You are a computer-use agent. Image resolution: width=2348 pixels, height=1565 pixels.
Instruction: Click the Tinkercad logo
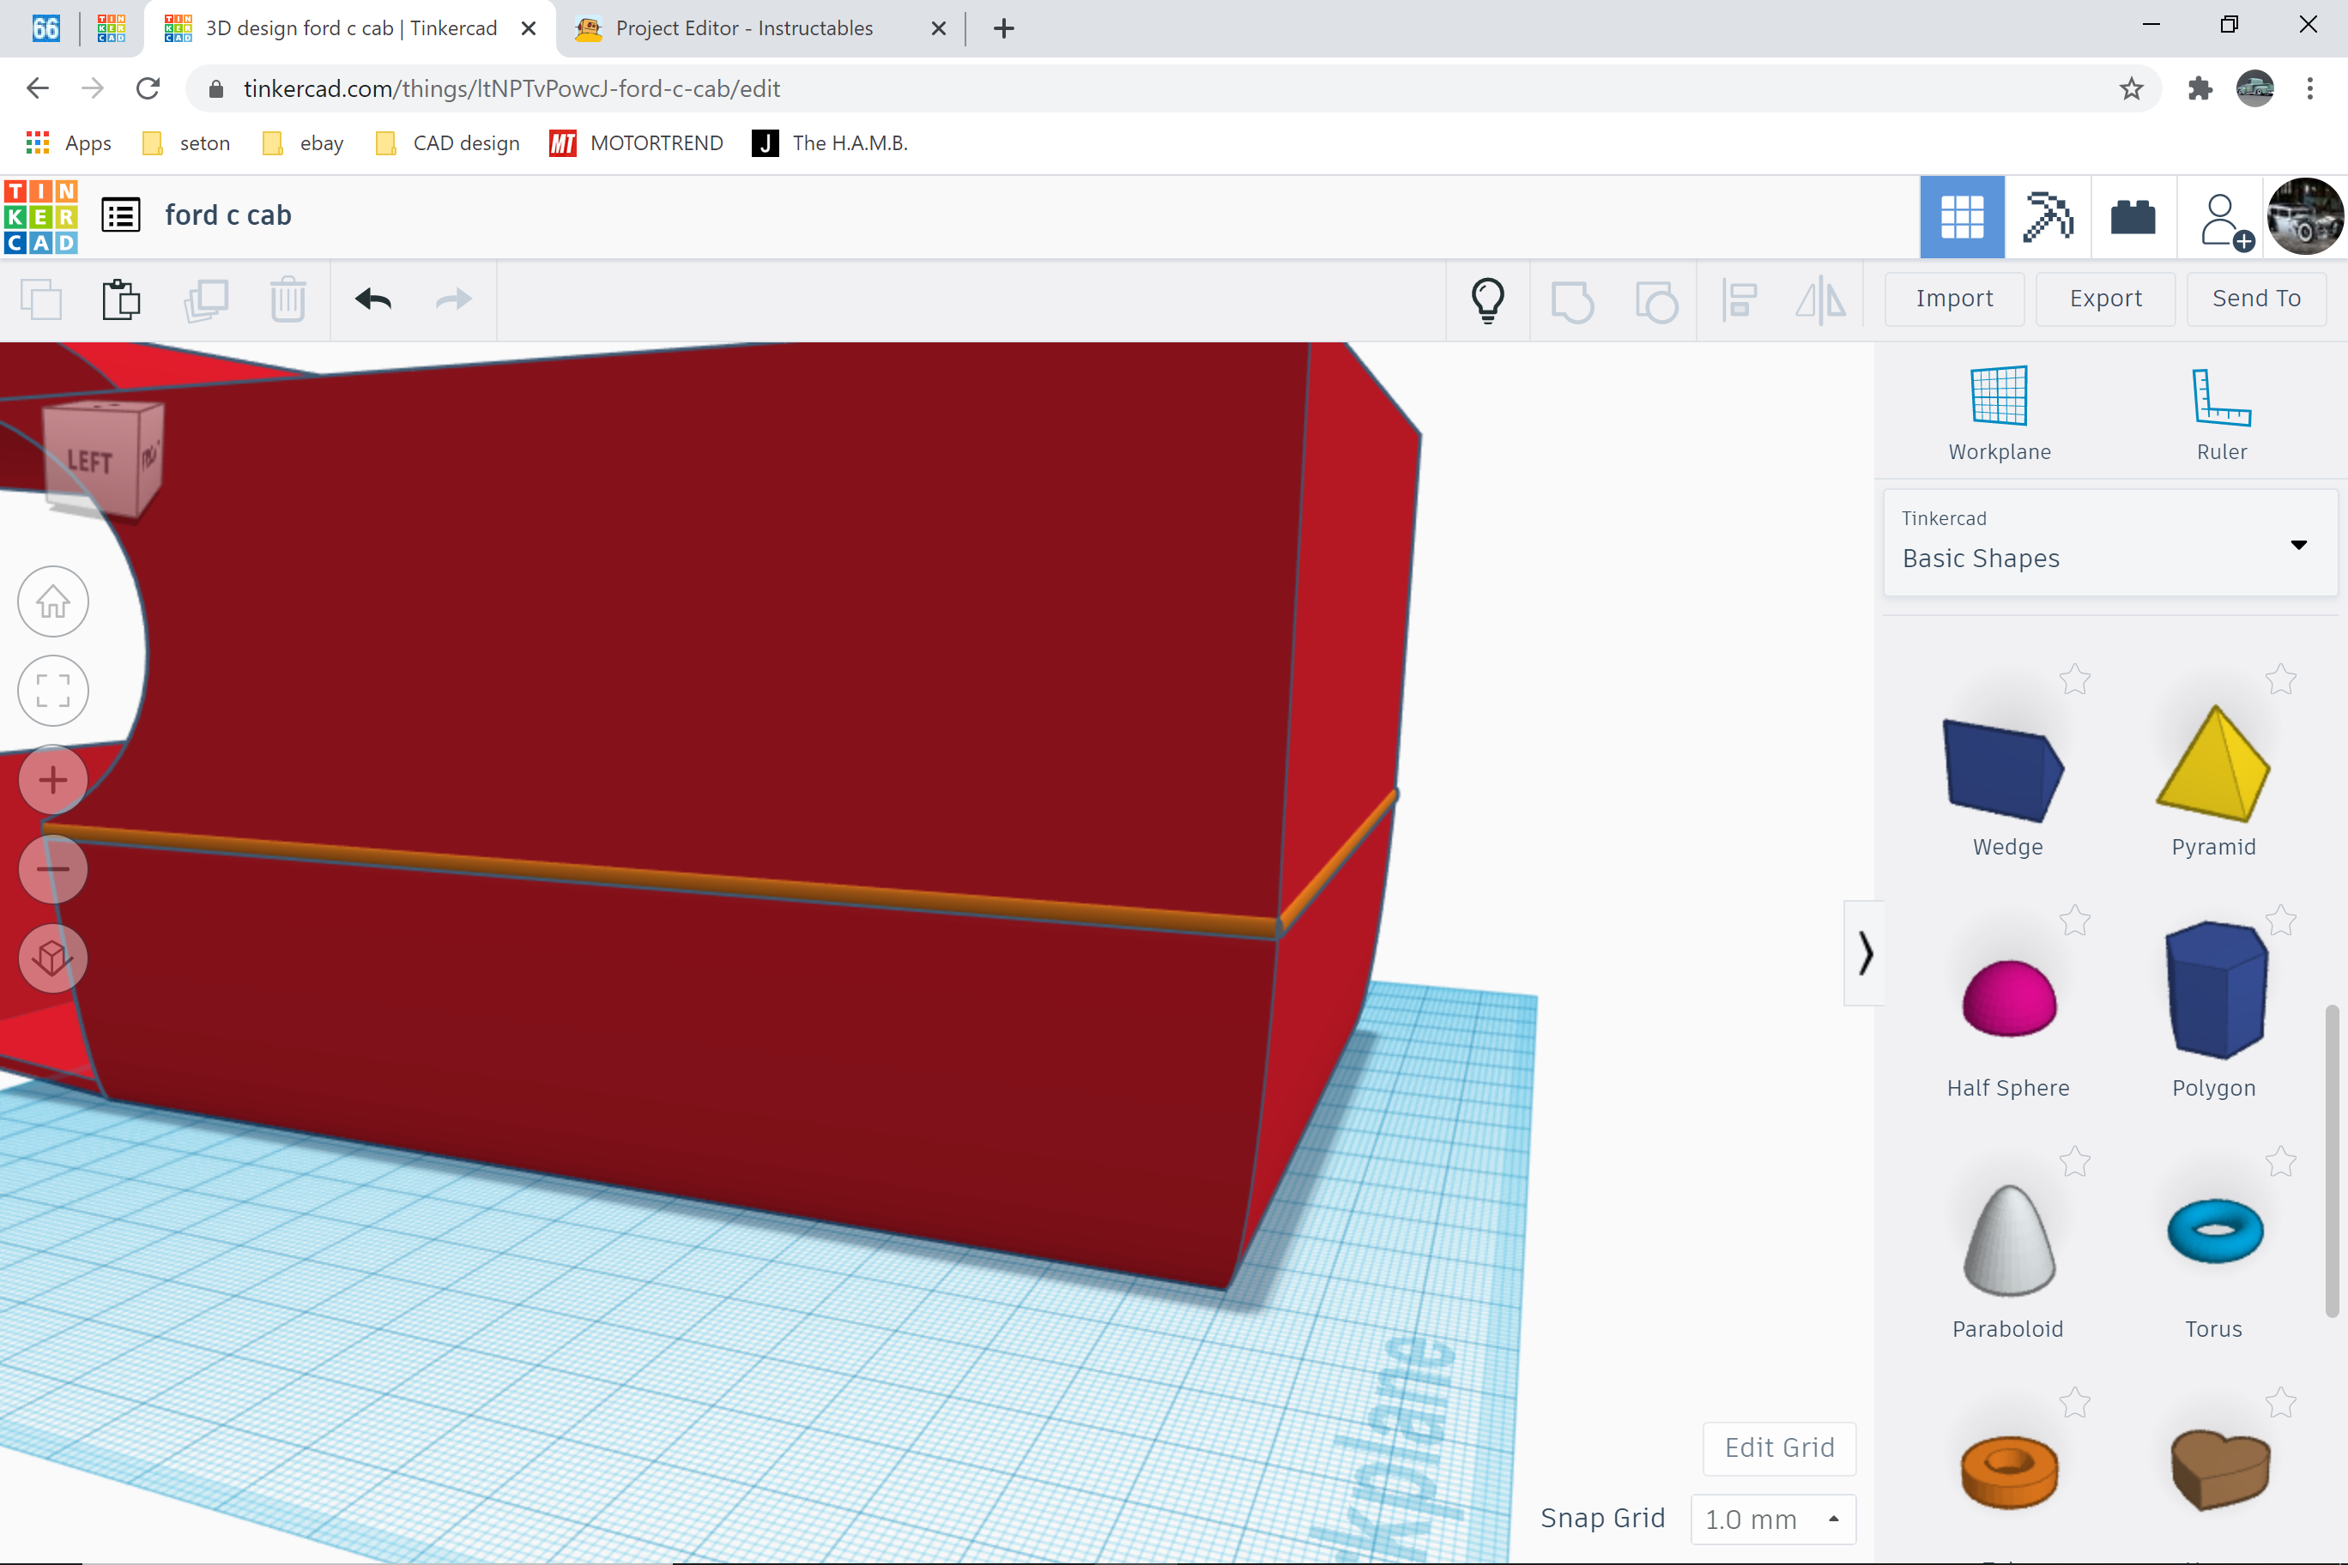click(41, 215)
